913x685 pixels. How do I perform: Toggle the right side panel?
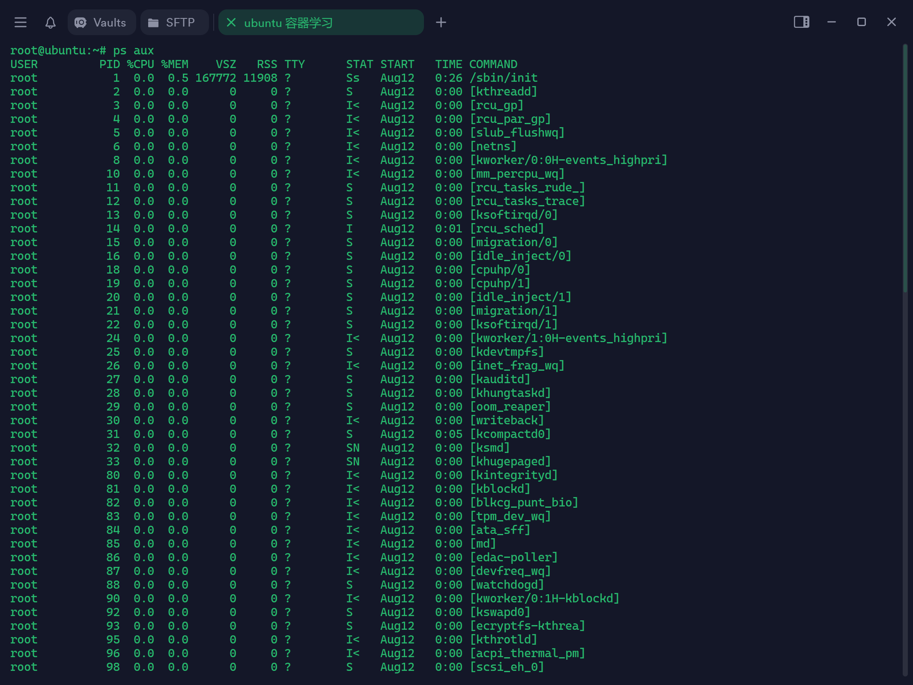pos(801,22)
